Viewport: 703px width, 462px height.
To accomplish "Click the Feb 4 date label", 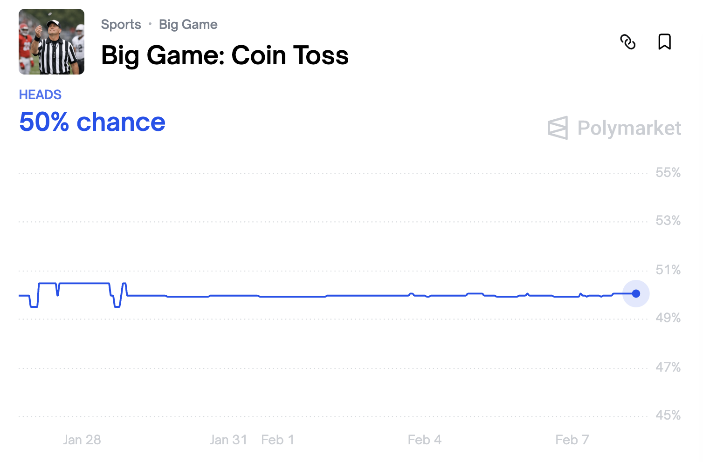I will coord(424,440).
